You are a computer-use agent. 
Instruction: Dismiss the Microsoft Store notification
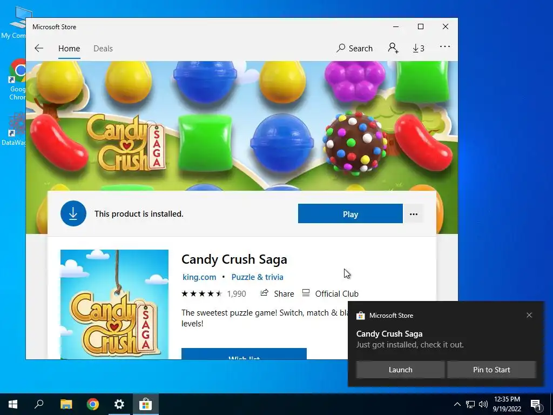529,315
